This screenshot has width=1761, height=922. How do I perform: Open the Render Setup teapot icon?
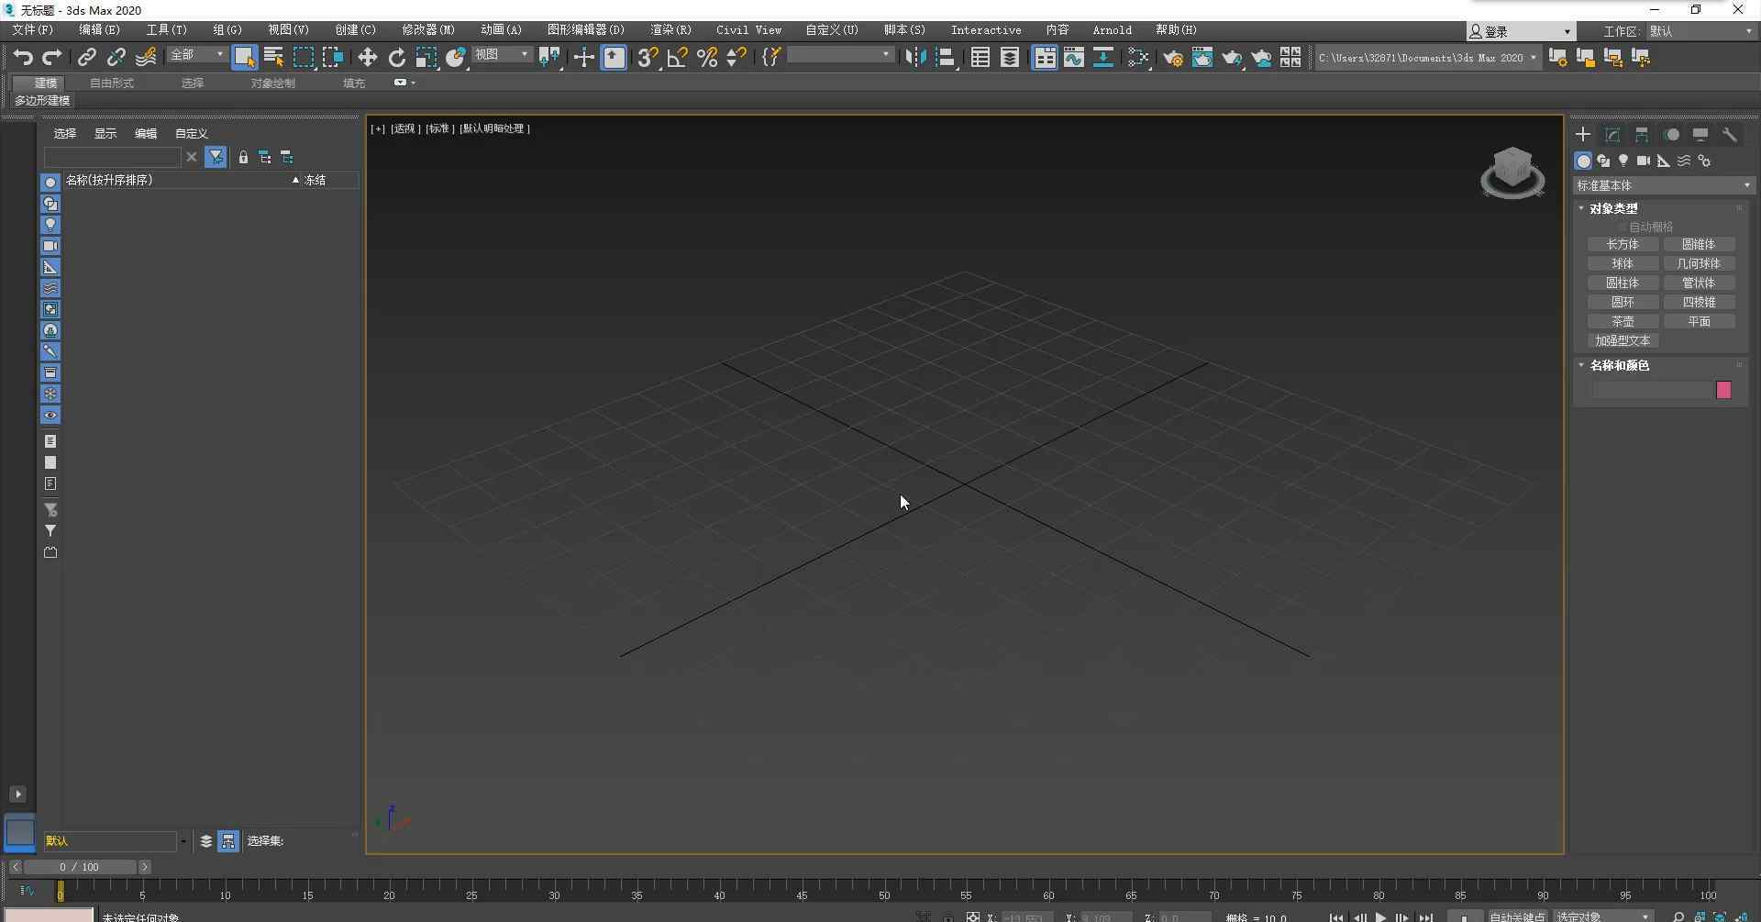(x=1172, y=58)
